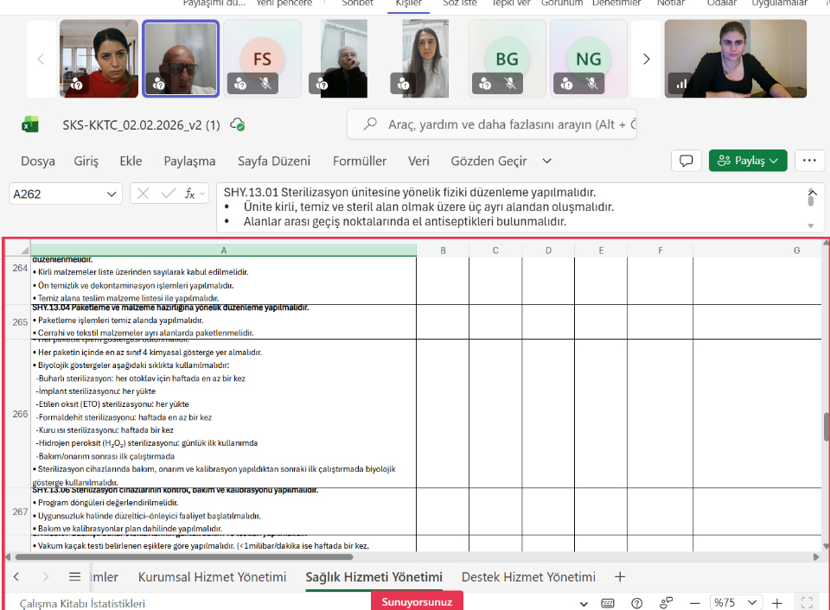
Task: Switch to Destek Hizmet Yönetimi sheet tab
Action: click(x=528, y=576)
